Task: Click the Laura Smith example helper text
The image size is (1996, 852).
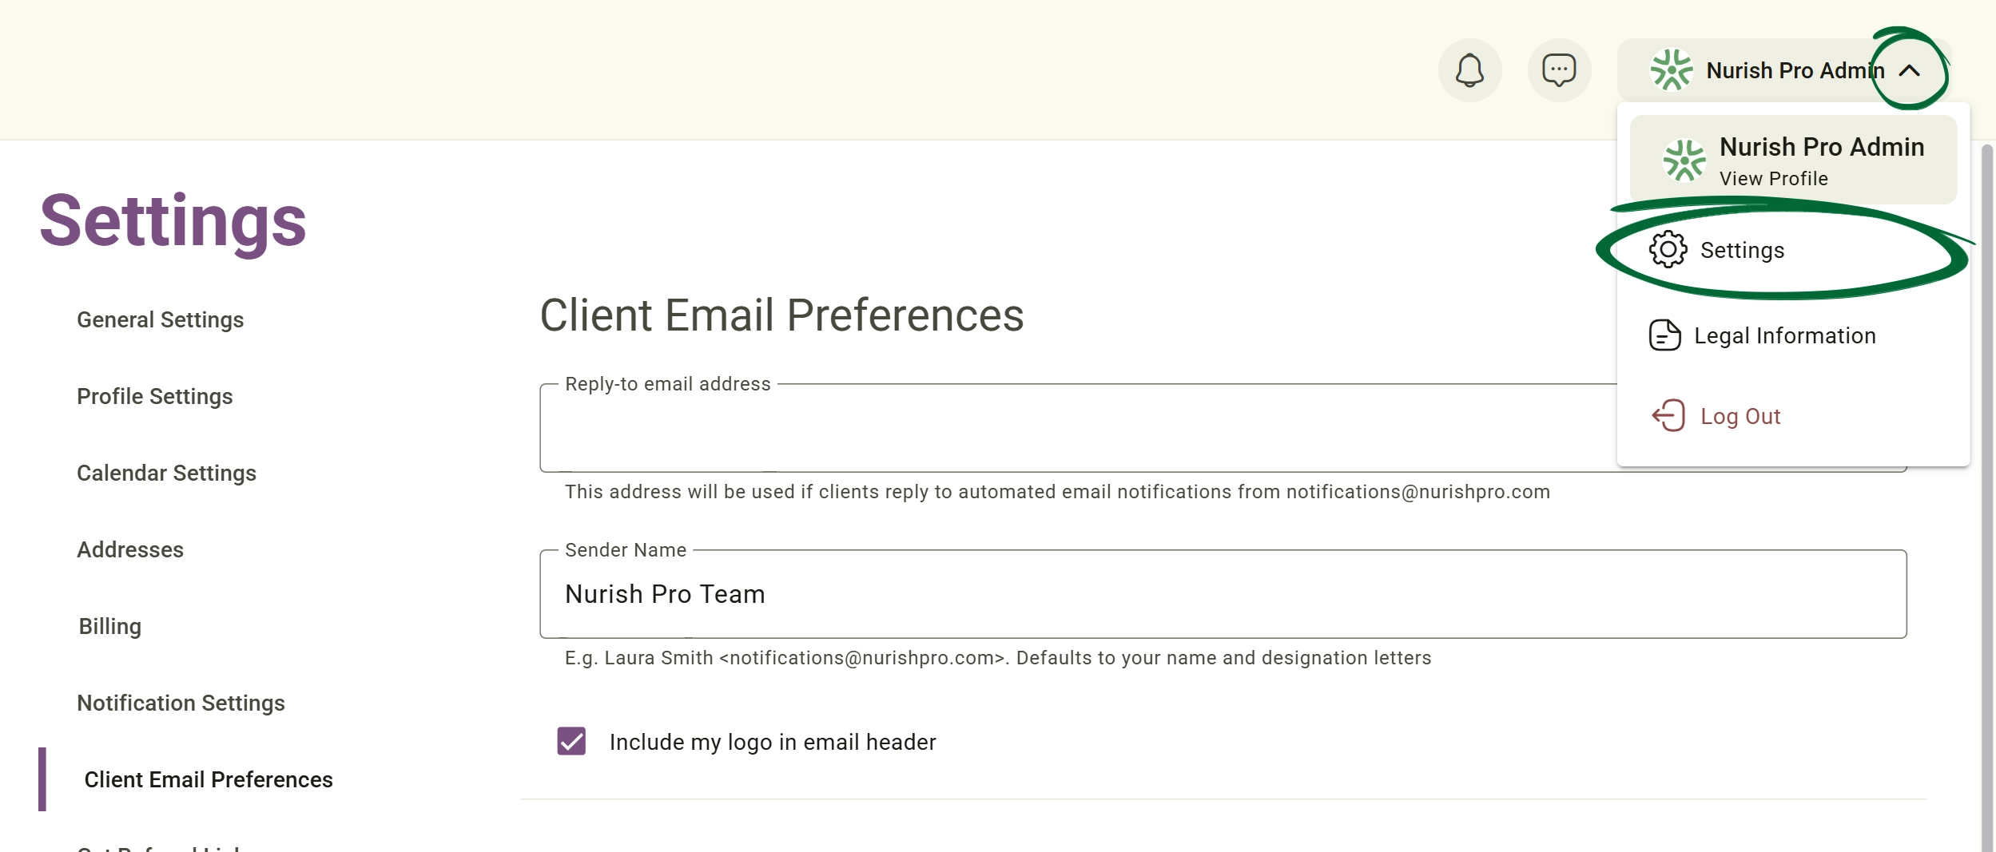Action: pos(998,658)
